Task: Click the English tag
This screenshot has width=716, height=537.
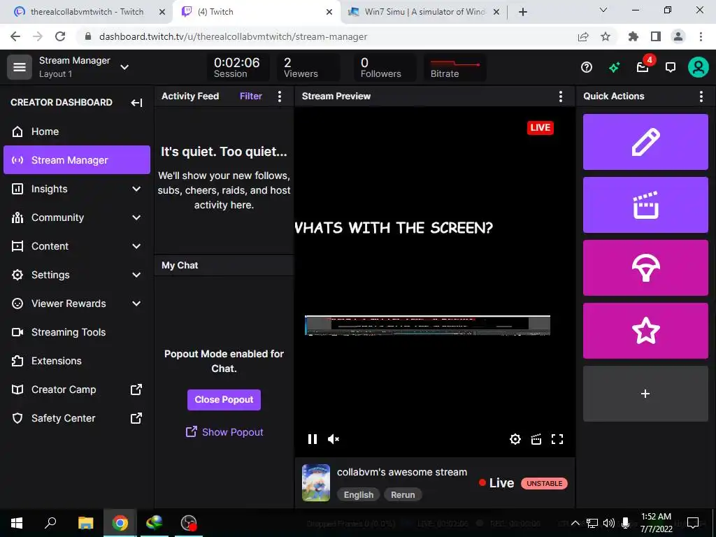Action: 359,495
